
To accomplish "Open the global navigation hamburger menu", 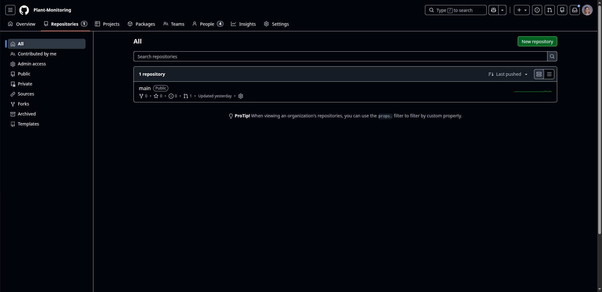I will (10, 10).
